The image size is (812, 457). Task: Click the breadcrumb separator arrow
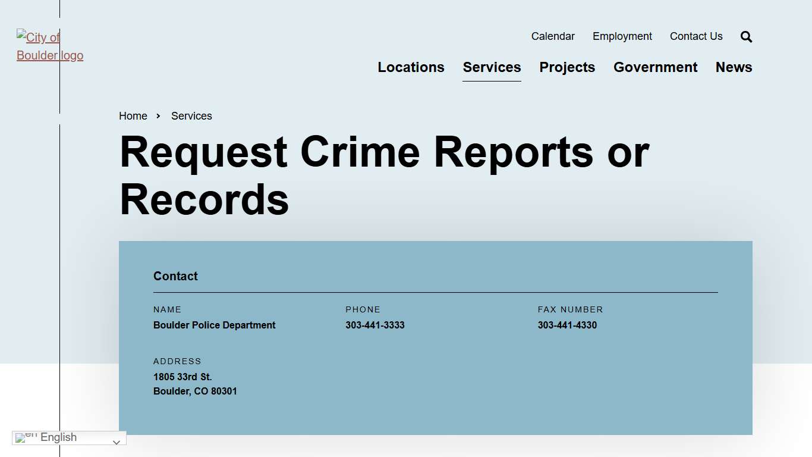[158, 116]
